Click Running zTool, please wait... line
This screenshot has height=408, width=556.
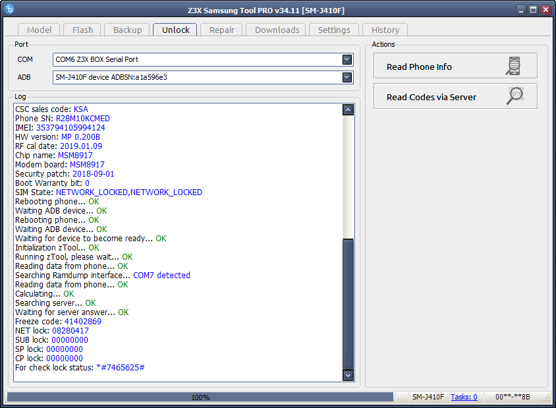tap(74, 257)
